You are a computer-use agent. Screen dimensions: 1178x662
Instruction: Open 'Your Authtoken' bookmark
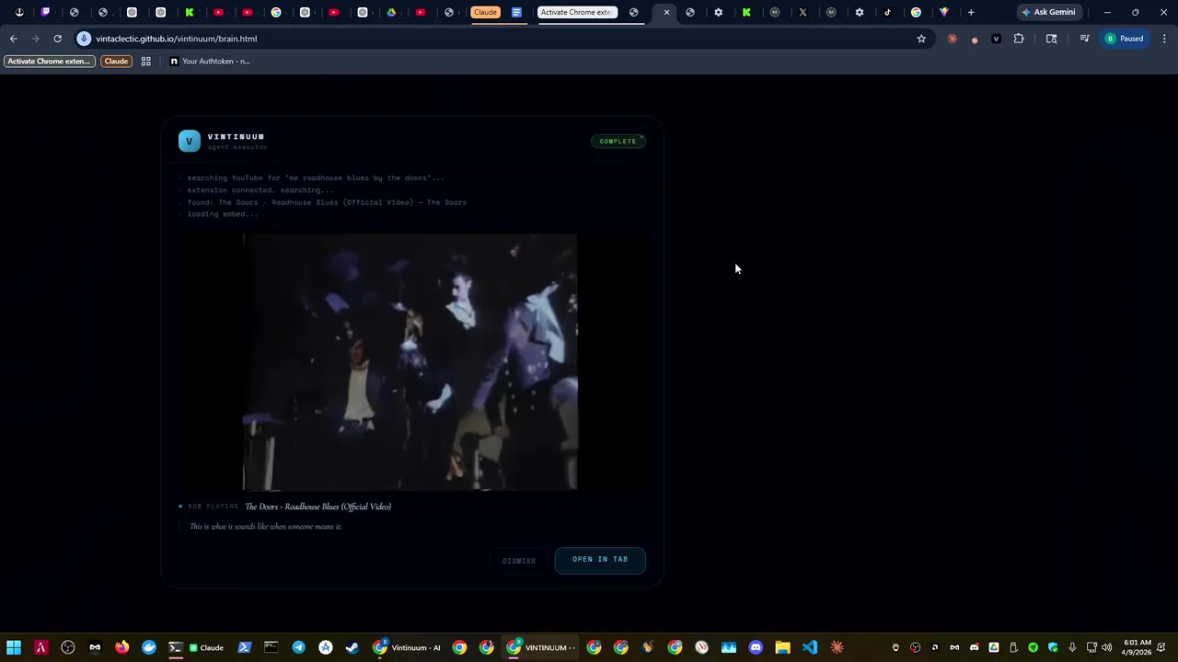click(x=210, y=61)
